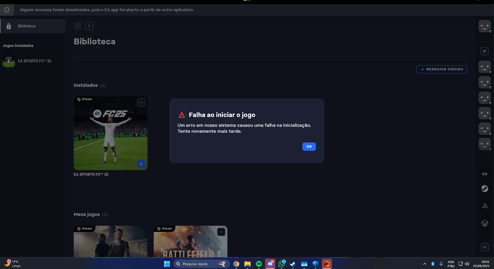This screenshot has width=494, height=269.
Task: Open the FC25 game cover thumbnail
Action: pos(110,133)
